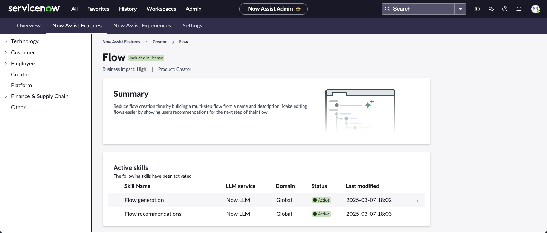
Task: Click the Business Impact: High text
Action: [124, 69]
